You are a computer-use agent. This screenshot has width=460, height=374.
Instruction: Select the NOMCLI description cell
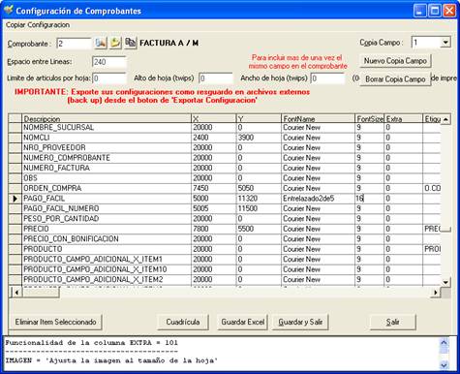(x=107, y=138)
